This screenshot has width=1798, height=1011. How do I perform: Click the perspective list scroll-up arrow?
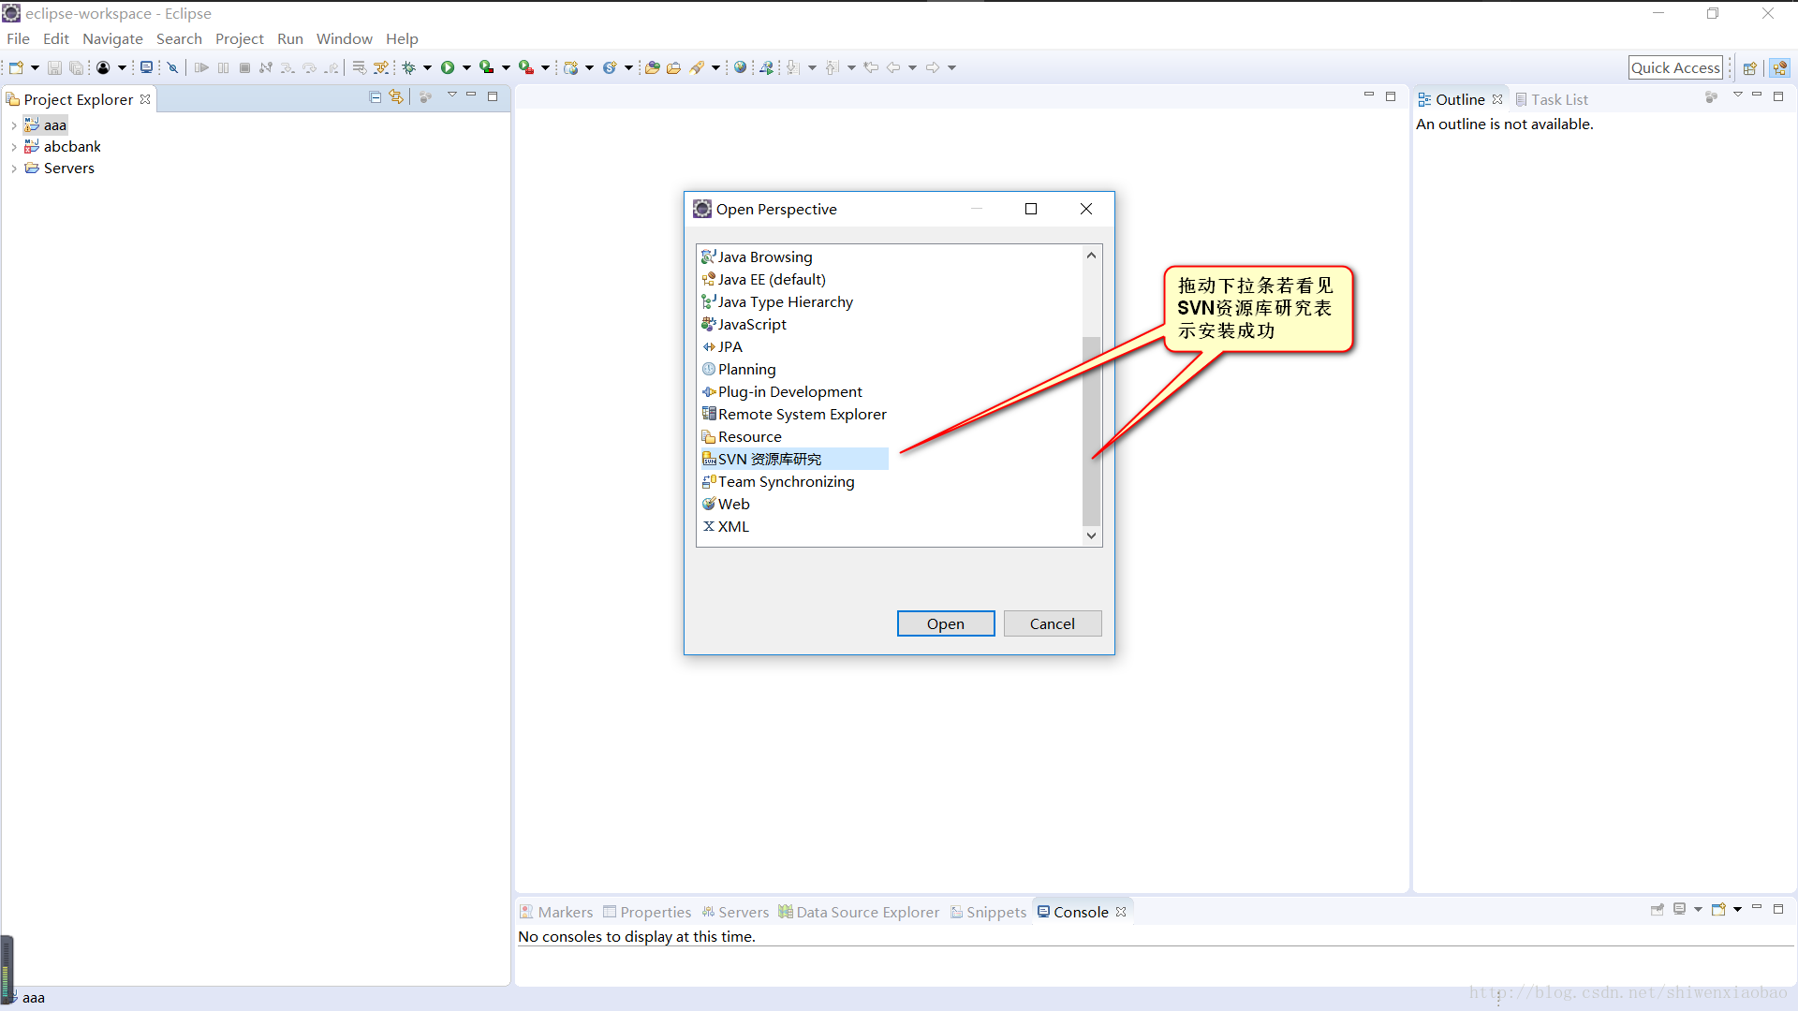(1091, 255)
